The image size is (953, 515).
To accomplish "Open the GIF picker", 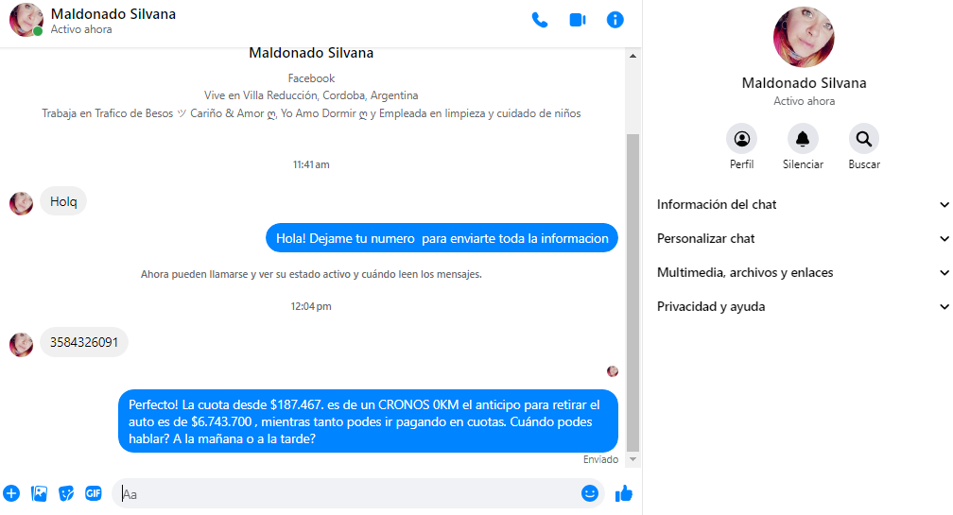I will pos(94,493).
